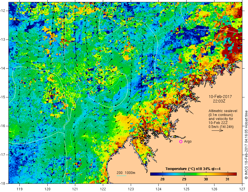Click the longitude axis label '126'
This screenshot has width=248, height=192.
pos(214,189)
